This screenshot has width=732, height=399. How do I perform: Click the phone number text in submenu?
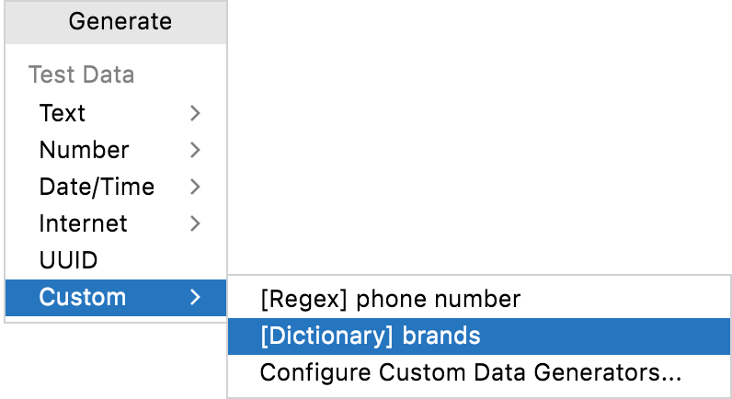[x=439, y=300]
